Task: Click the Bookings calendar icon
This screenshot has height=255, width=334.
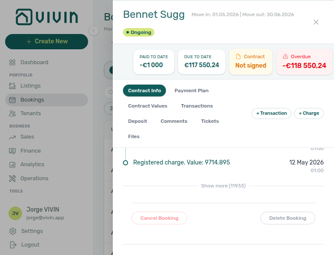Action: 12,100
